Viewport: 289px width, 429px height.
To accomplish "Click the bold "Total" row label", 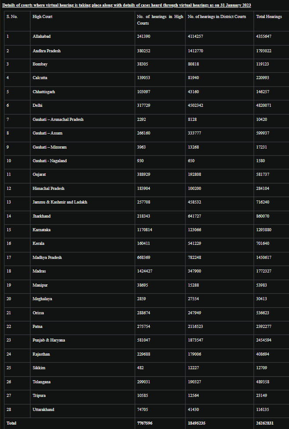I will [11, 423].
